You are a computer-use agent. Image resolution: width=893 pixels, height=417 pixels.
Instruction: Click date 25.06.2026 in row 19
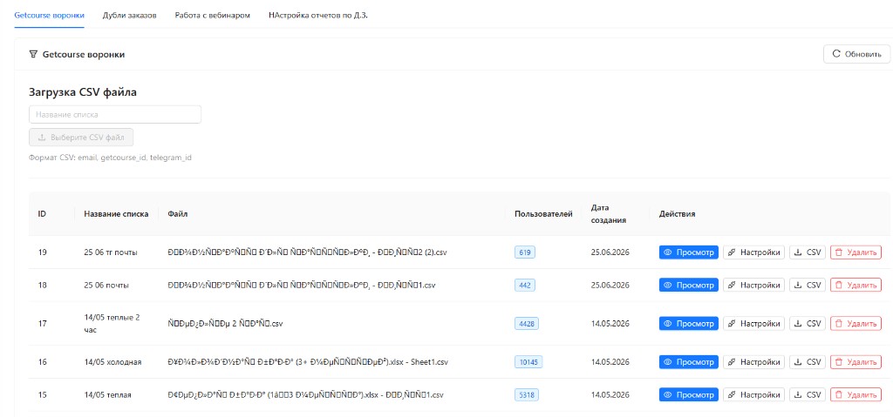(x=610, y=252)
